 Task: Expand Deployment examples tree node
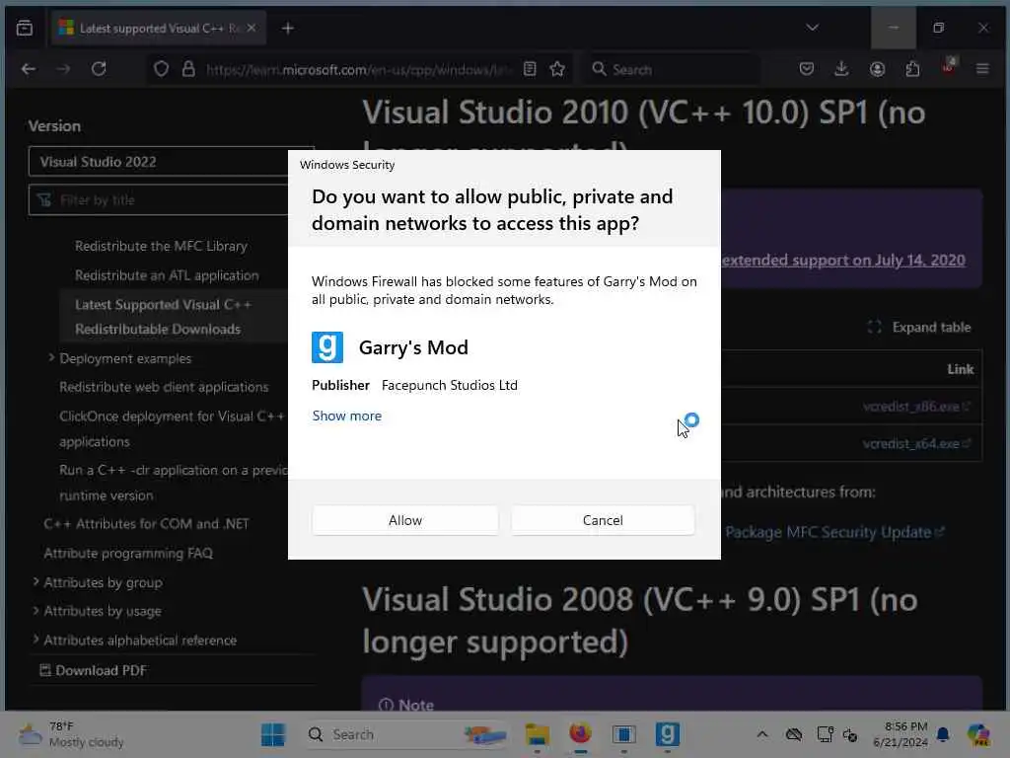coord(51,357)
